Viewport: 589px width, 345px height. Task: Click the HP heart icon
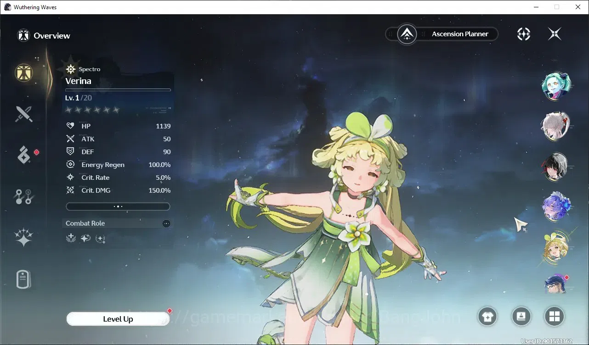tap(70, 126)
